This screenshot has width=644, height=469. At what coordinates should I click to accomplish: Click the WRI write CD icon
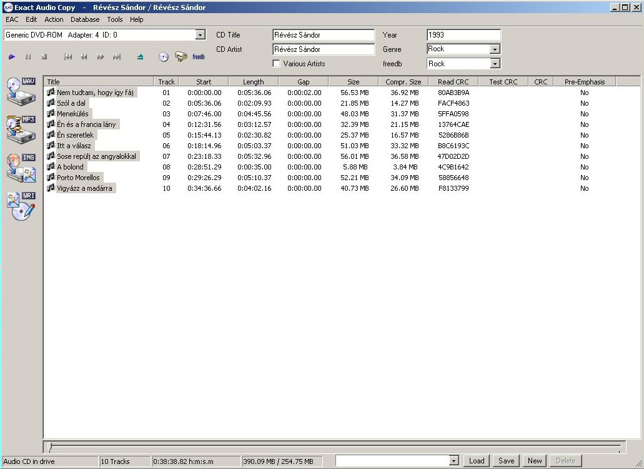coord(21,206)
